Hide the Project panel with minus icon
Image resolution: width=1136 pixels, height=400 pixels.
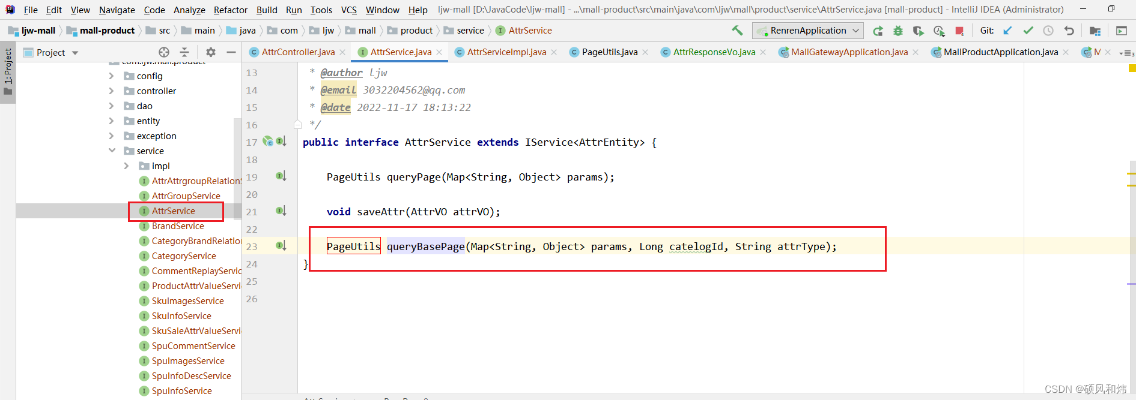pyautogui.click(x=231, y=52)
